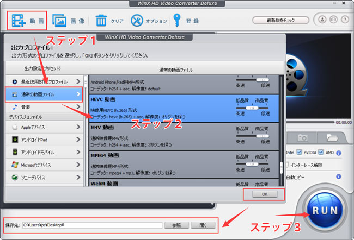Click the open folder icon under preview
The image size is (354, 240).
point(332,137)
